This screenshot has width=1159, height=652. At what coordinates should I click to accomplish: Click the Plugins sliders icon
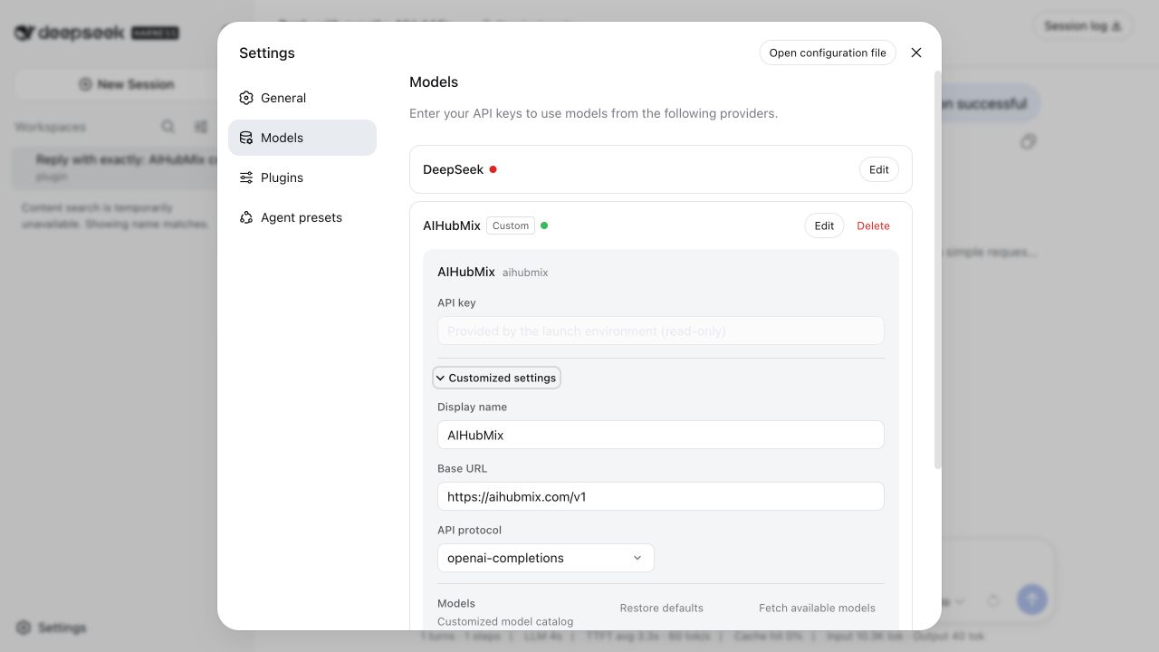pyautogui.click(x=246, y=177)
